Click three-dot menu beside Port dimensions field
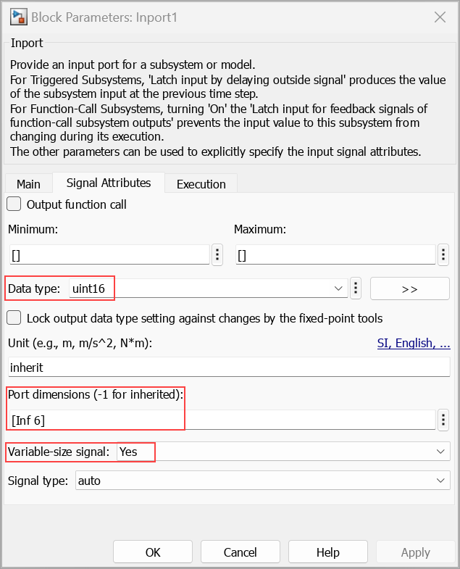 click(443, 419)
